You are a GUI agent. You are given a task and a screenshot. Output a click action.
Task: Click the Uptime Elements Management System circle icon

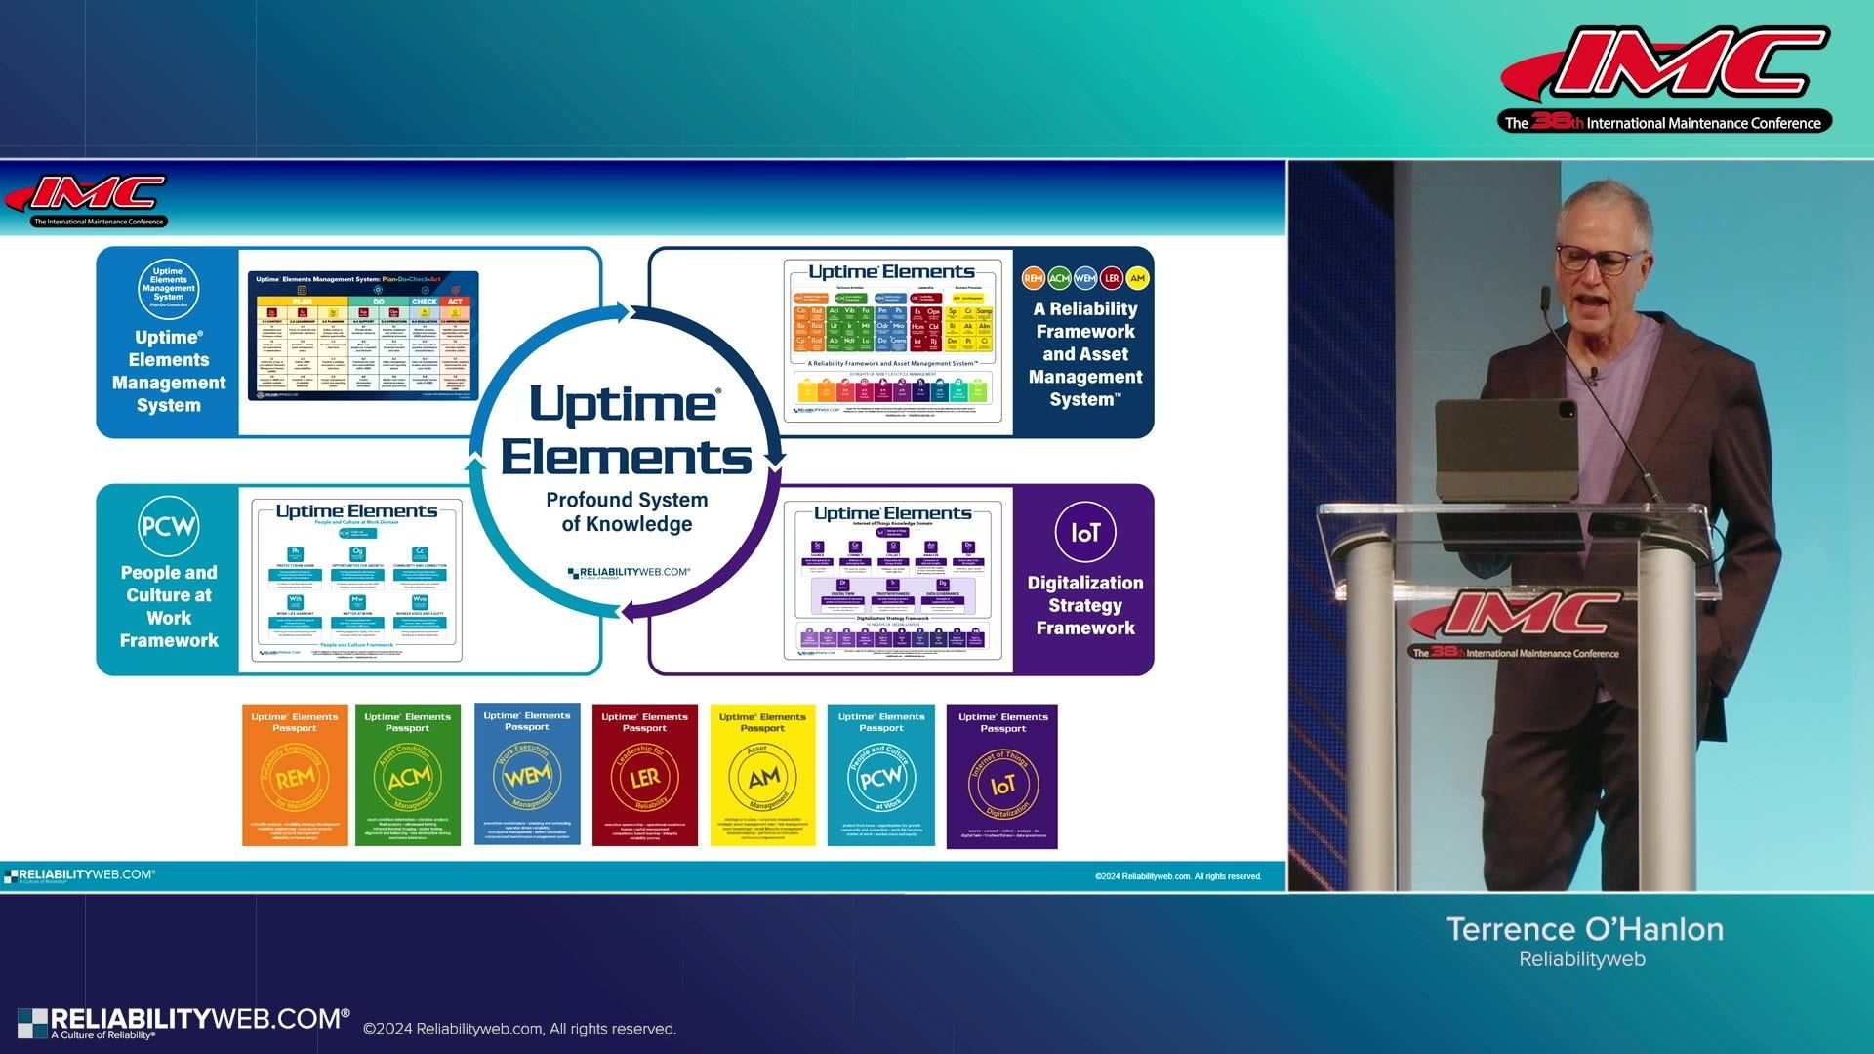(x=168, y=289)
